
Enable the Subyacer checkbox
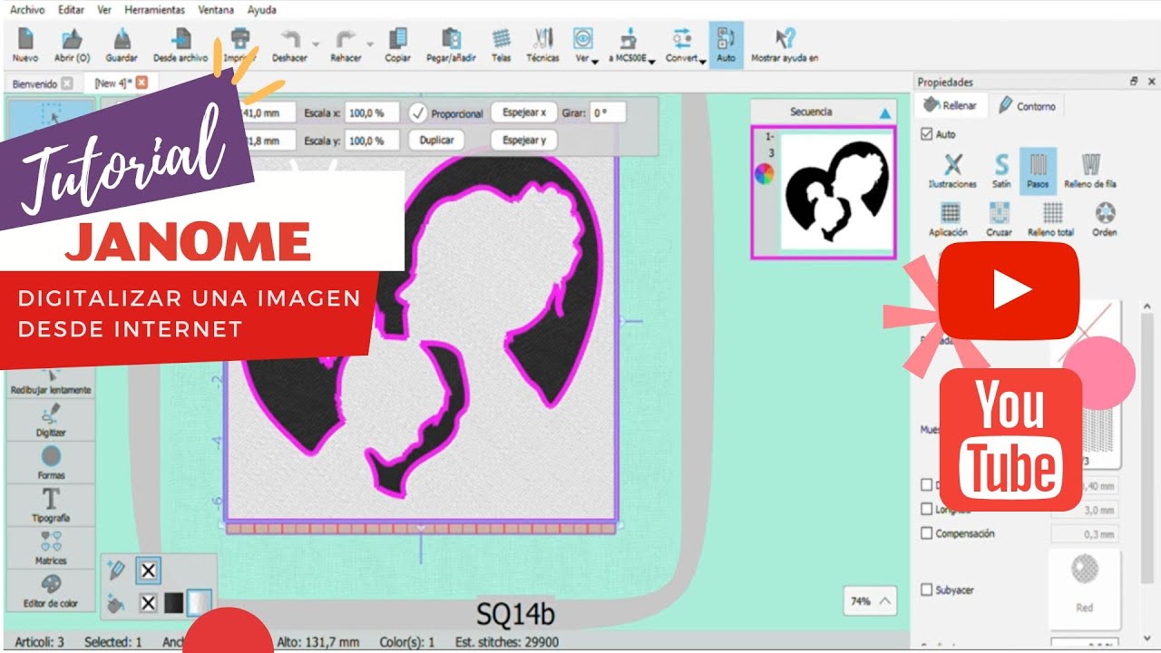[926, 590]
